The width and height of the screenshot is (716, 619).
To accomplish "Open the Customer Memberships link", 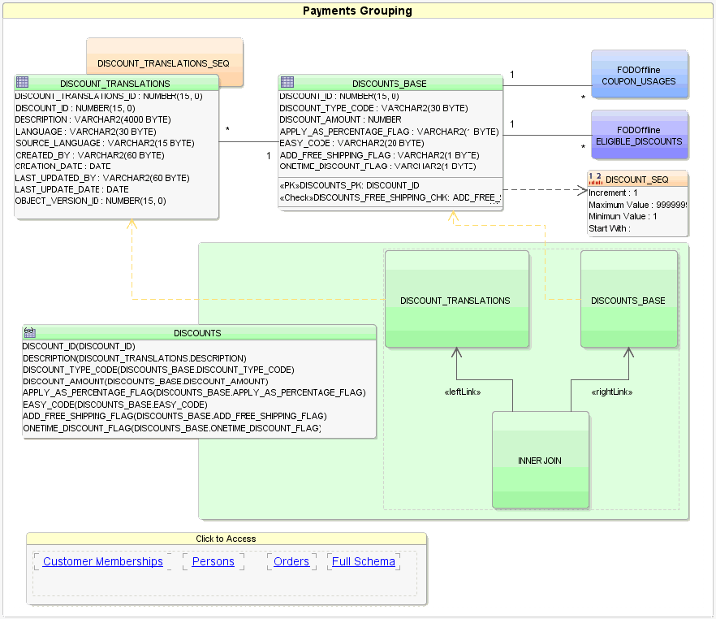I will [x=102, y=561].
